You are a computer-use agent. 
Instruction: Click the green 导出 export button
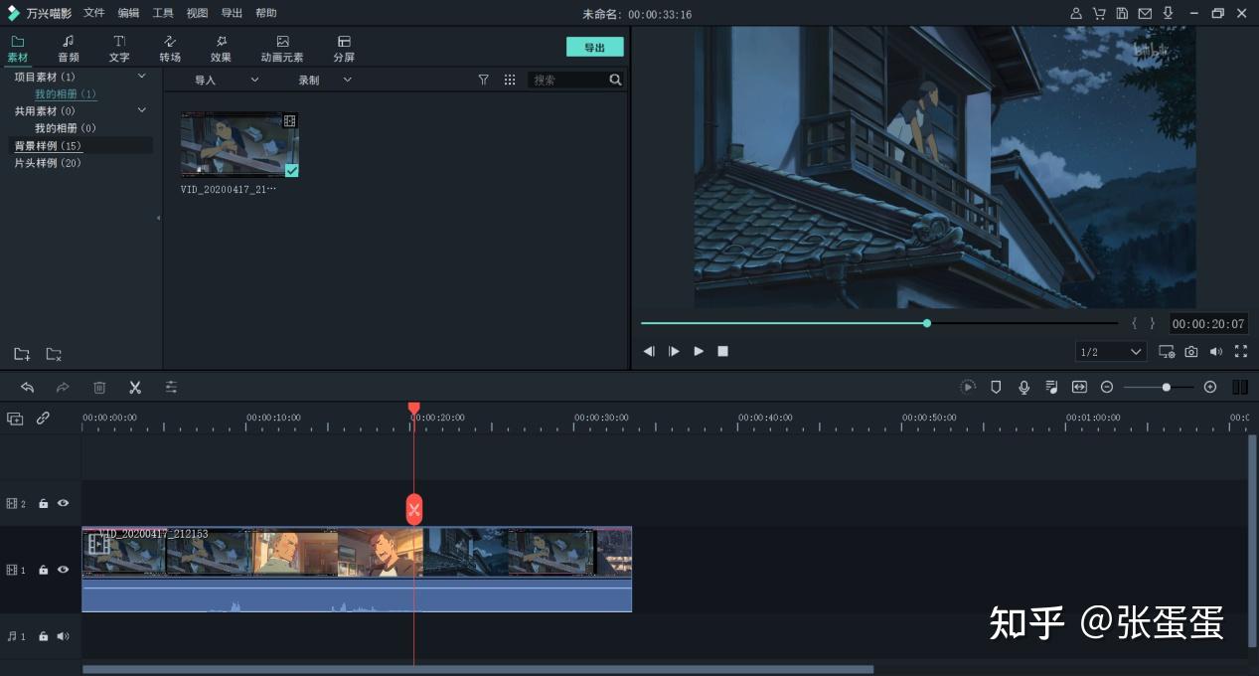pos(595,47)
